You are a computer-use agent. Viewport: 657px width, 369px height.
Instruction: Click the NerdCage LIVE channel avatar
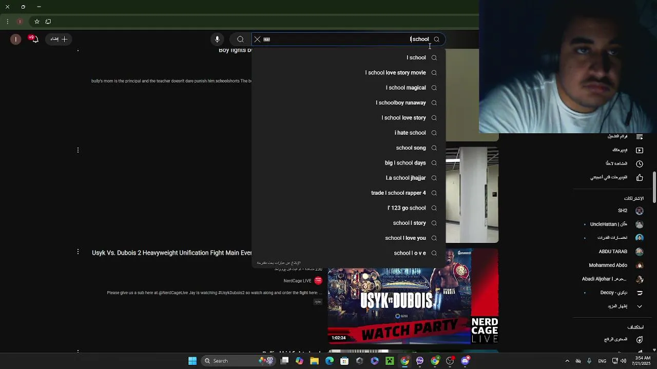(318, 281)
